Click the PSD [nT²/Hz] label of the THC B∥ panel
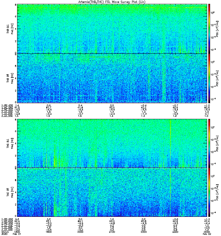The height and width of the screenshot is (236, 221). coord(217,192)
